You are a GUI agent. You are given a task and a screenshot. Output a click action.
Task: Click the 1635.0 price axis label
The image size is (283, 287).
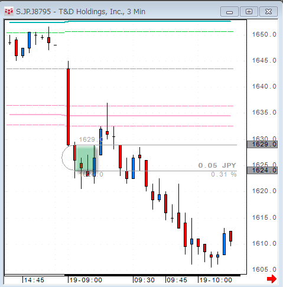tap(264, 112)
